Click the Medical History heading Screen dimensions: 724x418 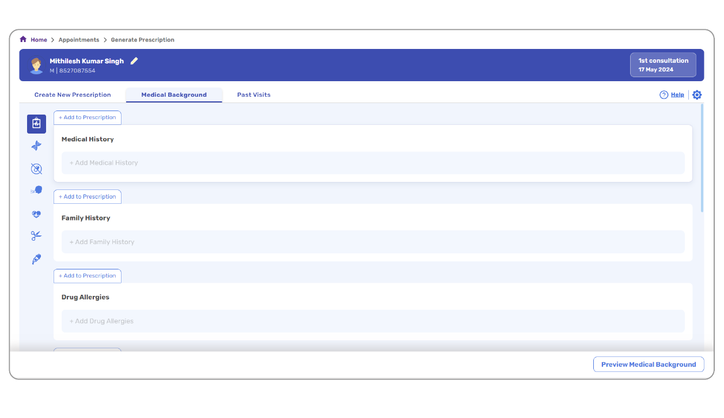[x=88, y=139]
